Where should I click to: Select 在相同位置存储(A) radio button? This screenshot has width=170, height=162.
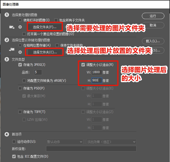[x=20, y=45]
